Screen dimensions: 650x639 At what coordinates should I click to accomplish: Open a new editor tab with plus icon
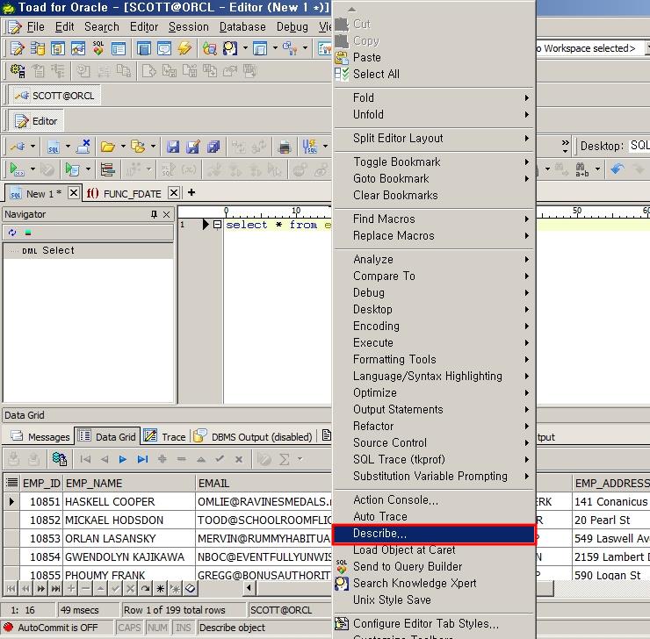click(191, 193)
